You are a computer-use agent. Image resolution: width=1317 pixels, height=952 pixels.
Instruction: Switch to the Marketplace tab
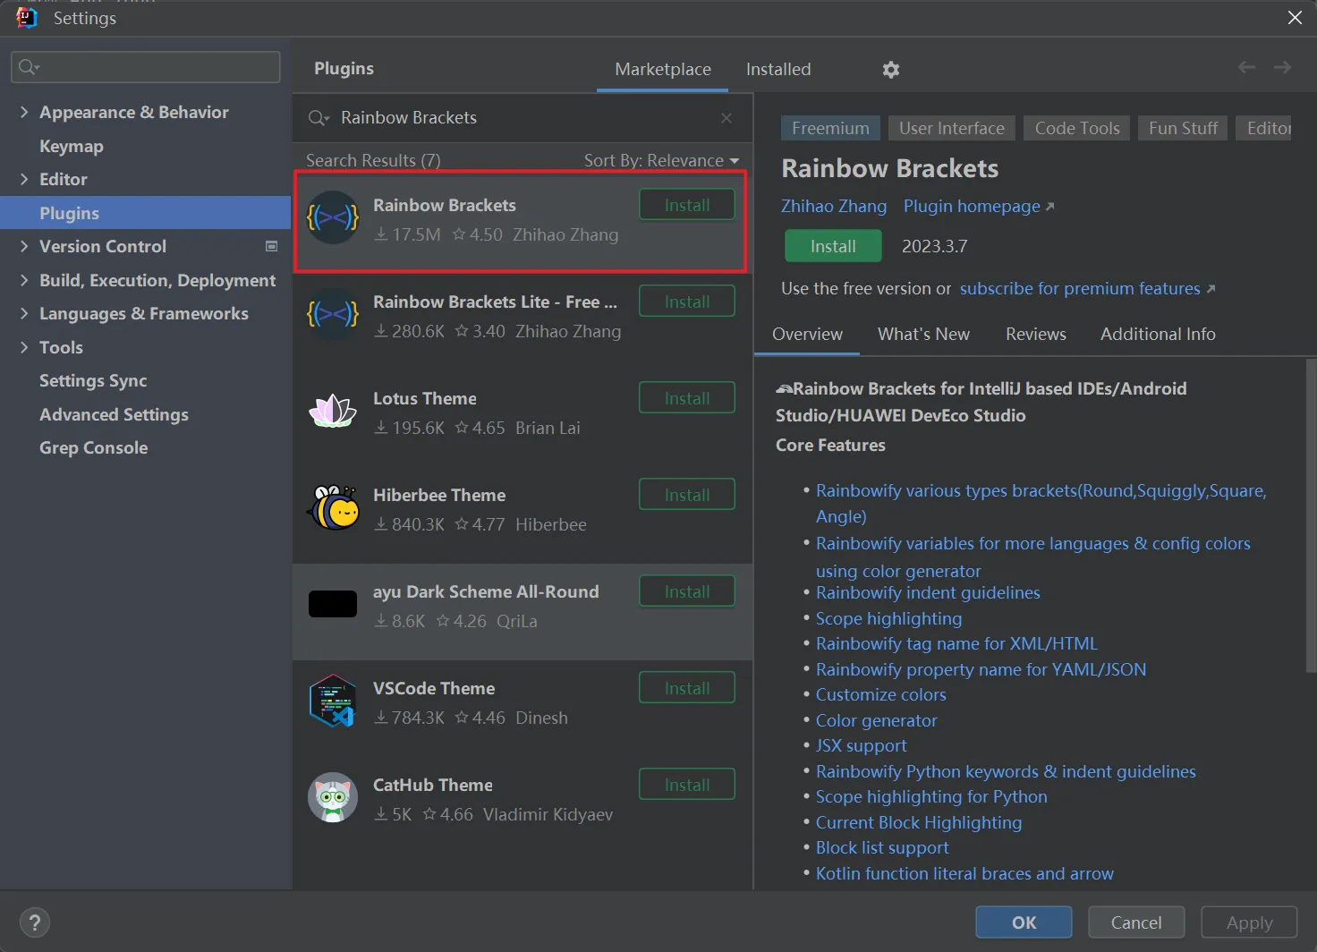(x=663, y=69)
